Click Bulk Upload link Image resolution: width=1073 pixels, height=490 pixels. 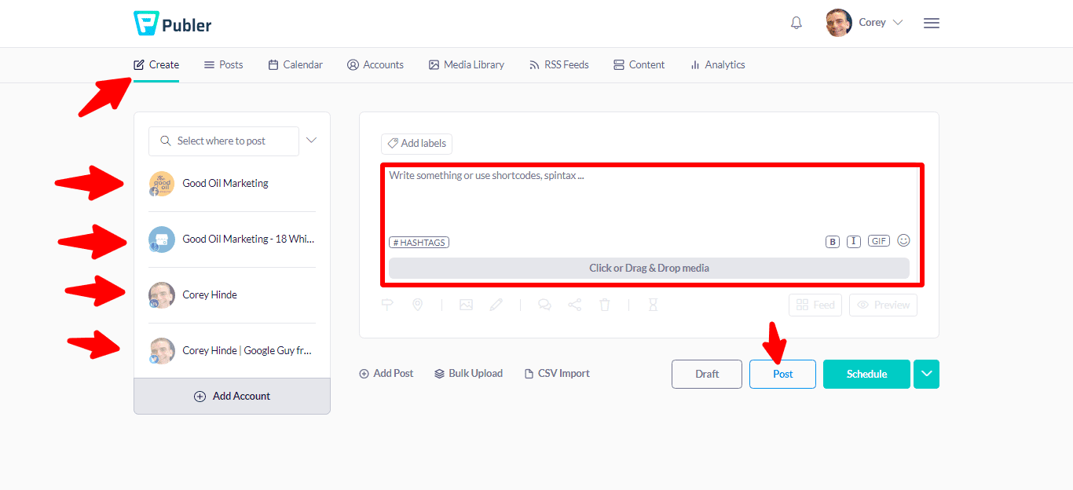[468, 374]
